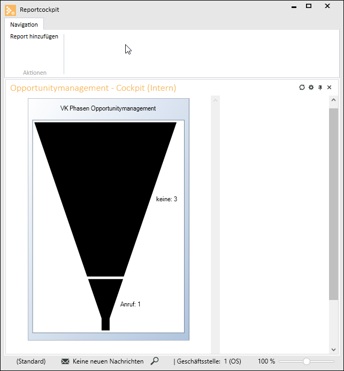Refresh the Opportunitymanagement cockpit report
Image resolution: width=344 pixels, height=371 pixels.
302,88
